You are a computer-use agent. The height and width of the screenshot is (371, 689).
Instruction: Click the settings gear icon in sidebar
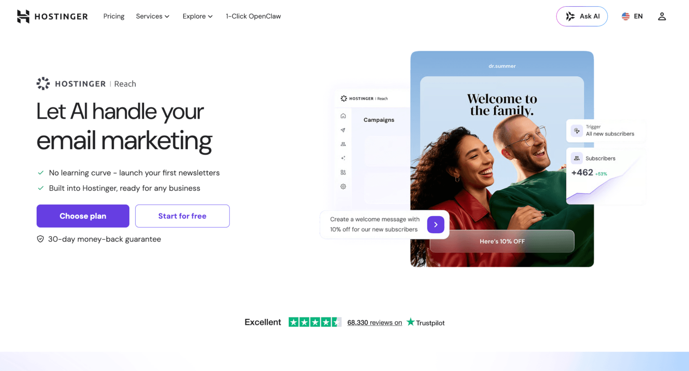[343, 187]
